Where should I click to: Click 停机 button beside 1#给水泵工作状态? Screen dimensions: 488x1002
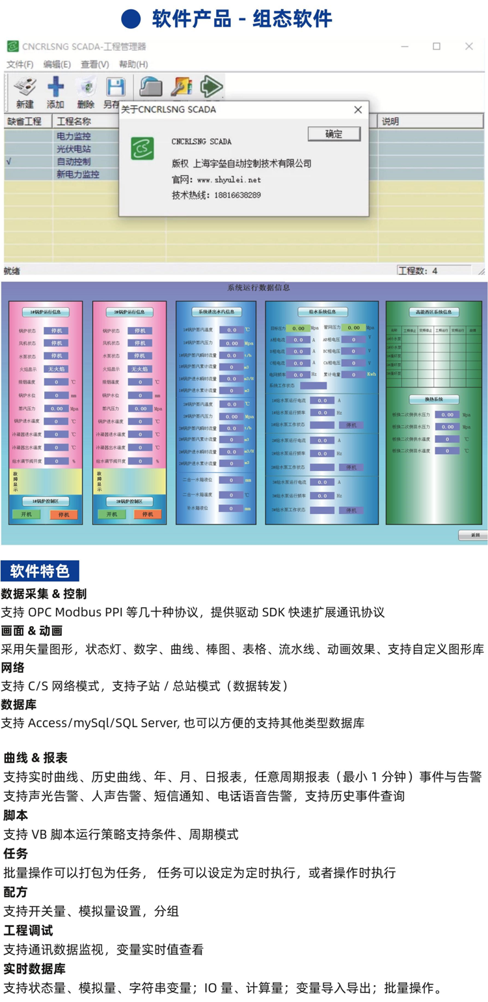[351, 425]
